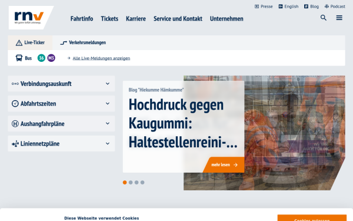Screen dimensions: 353x221
Task: Open the hamburger menu icon
Action: (x=339, y=18)
